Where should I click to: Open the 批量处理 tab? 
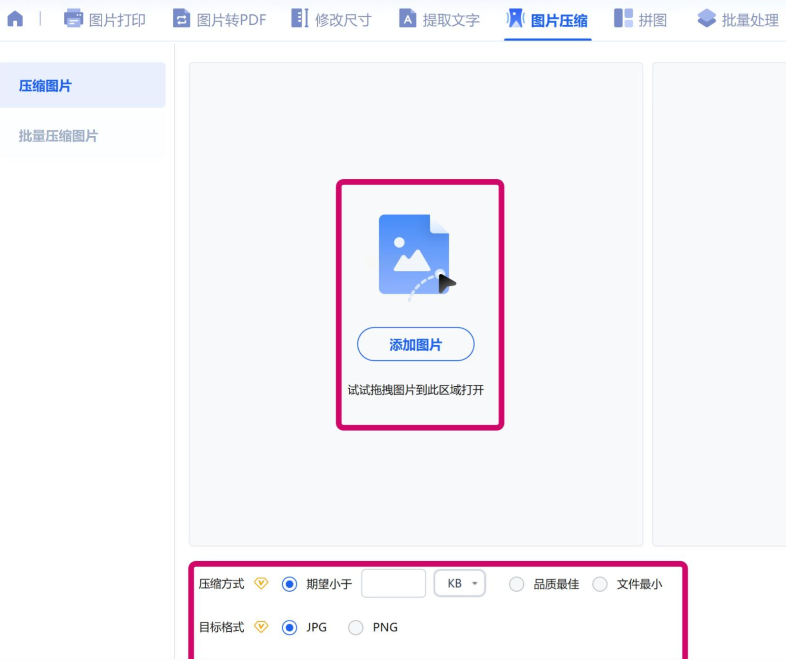pos(738,19)
